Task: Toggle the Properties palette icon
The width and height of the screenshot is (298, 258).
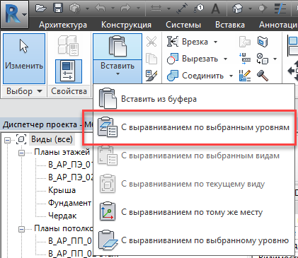Action: tap(69, 71)
